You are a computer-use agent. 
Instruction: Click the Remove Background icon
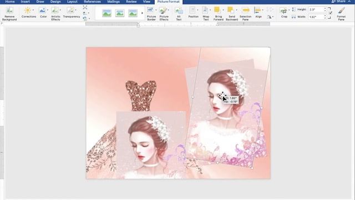tap(9, 11)
